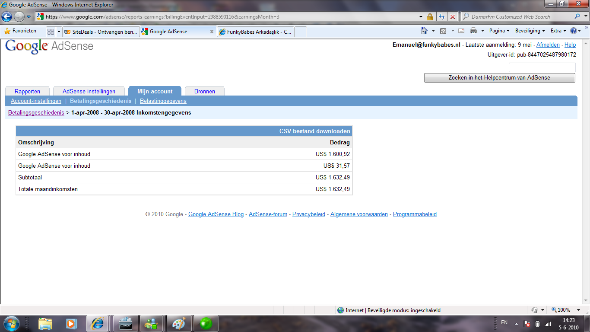
Task: Show hidden tray icons arrow
Action: 516,323
